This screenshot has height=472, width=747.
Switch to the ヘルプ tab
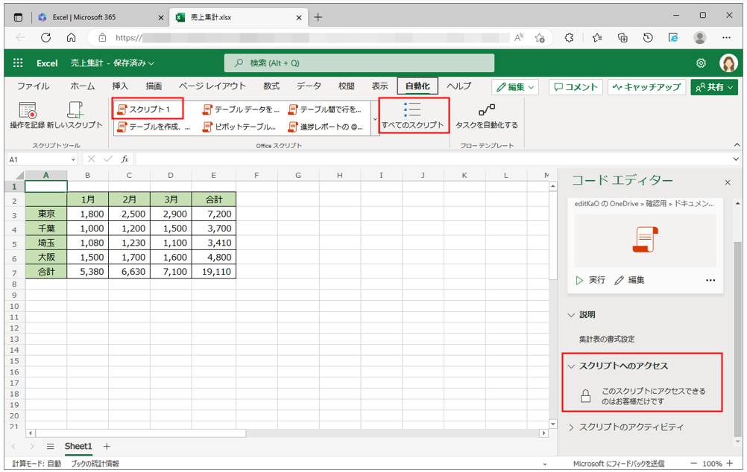[x=458, y=86]
